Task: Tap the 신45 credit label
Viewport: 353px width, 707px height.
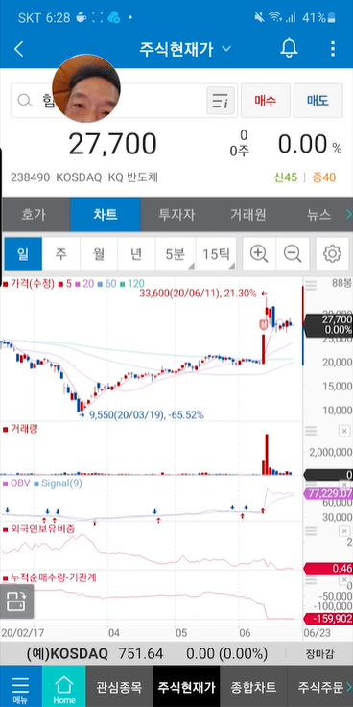Action: [286, 177]
